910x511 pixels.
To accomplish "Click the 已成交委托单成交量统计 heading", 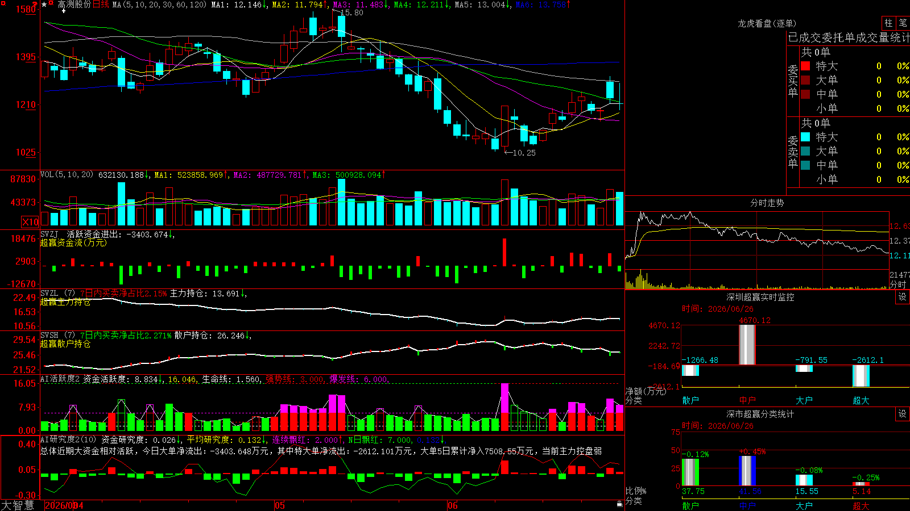I will (849, 37).
